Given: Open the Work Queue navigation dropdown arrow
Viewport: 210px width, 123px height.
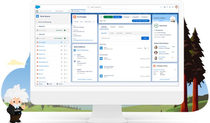Looking at the screenshot, I should point(69,11).
